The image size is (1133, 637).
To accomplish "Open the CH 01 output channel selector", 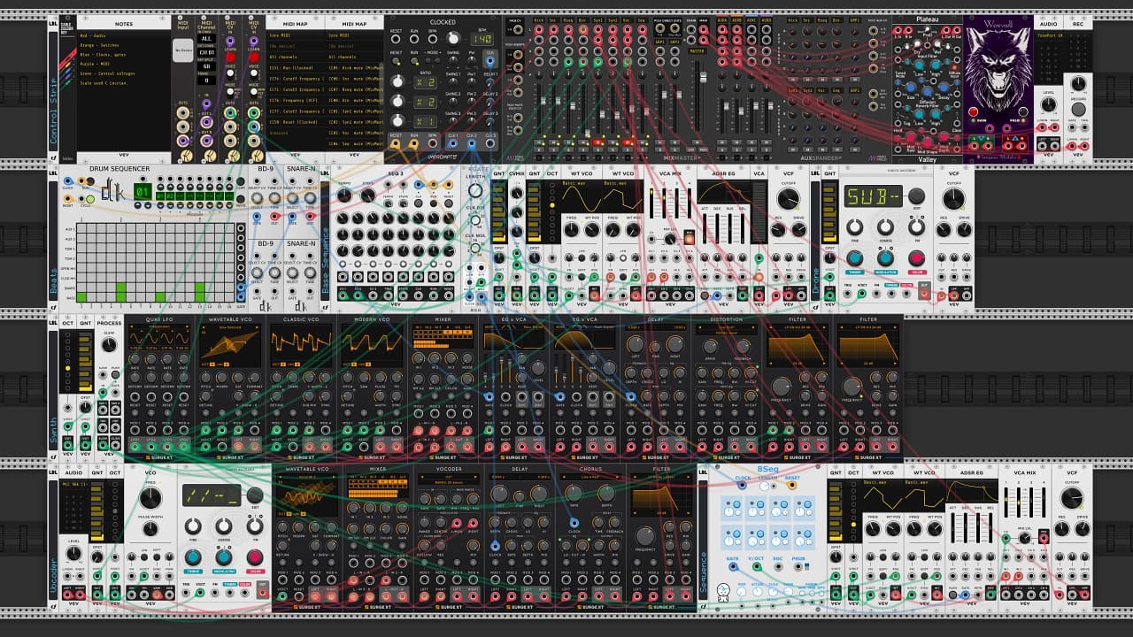I will (x=206, y=52).
